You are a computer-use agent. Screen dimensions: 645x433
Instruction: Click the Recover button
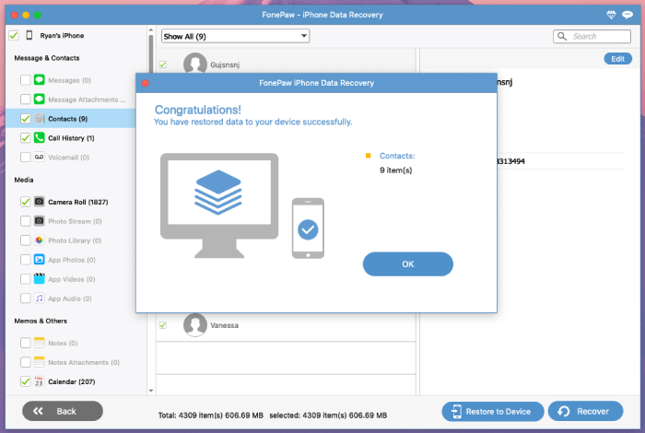(585, 411)
